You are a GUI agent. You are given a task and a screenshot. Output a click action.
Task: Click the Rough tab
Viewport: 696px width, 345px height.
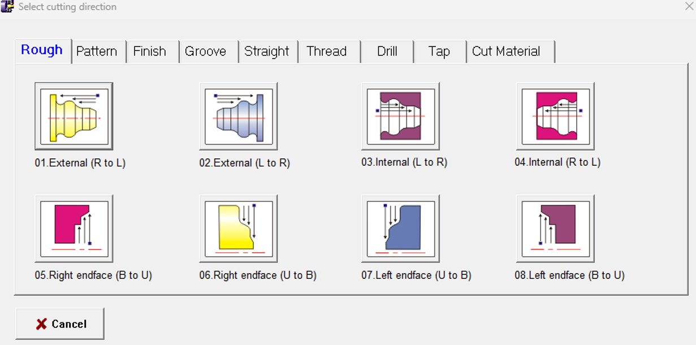43,50
